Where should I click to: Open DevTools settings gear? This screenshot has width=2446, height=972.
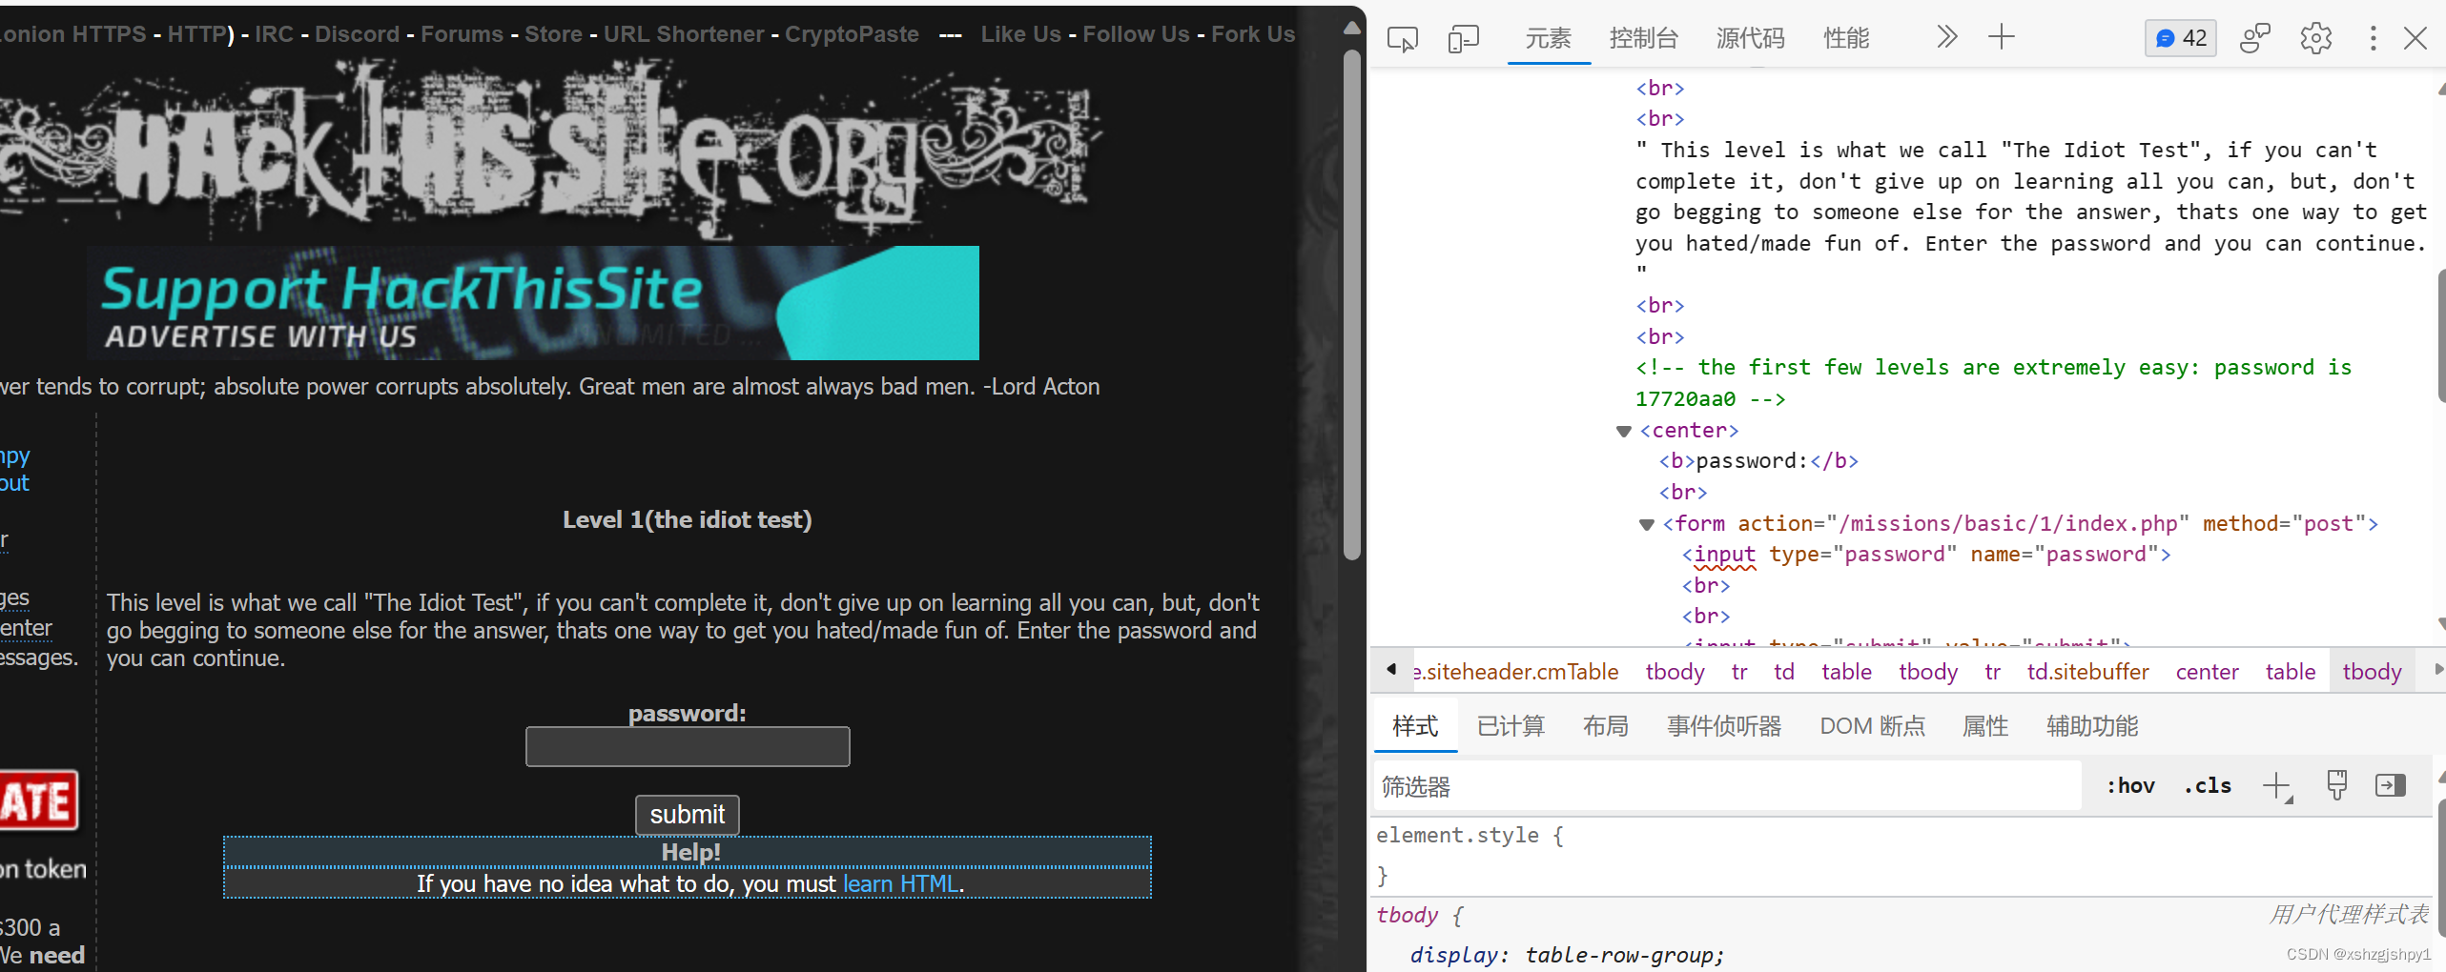click(2314, 38)
